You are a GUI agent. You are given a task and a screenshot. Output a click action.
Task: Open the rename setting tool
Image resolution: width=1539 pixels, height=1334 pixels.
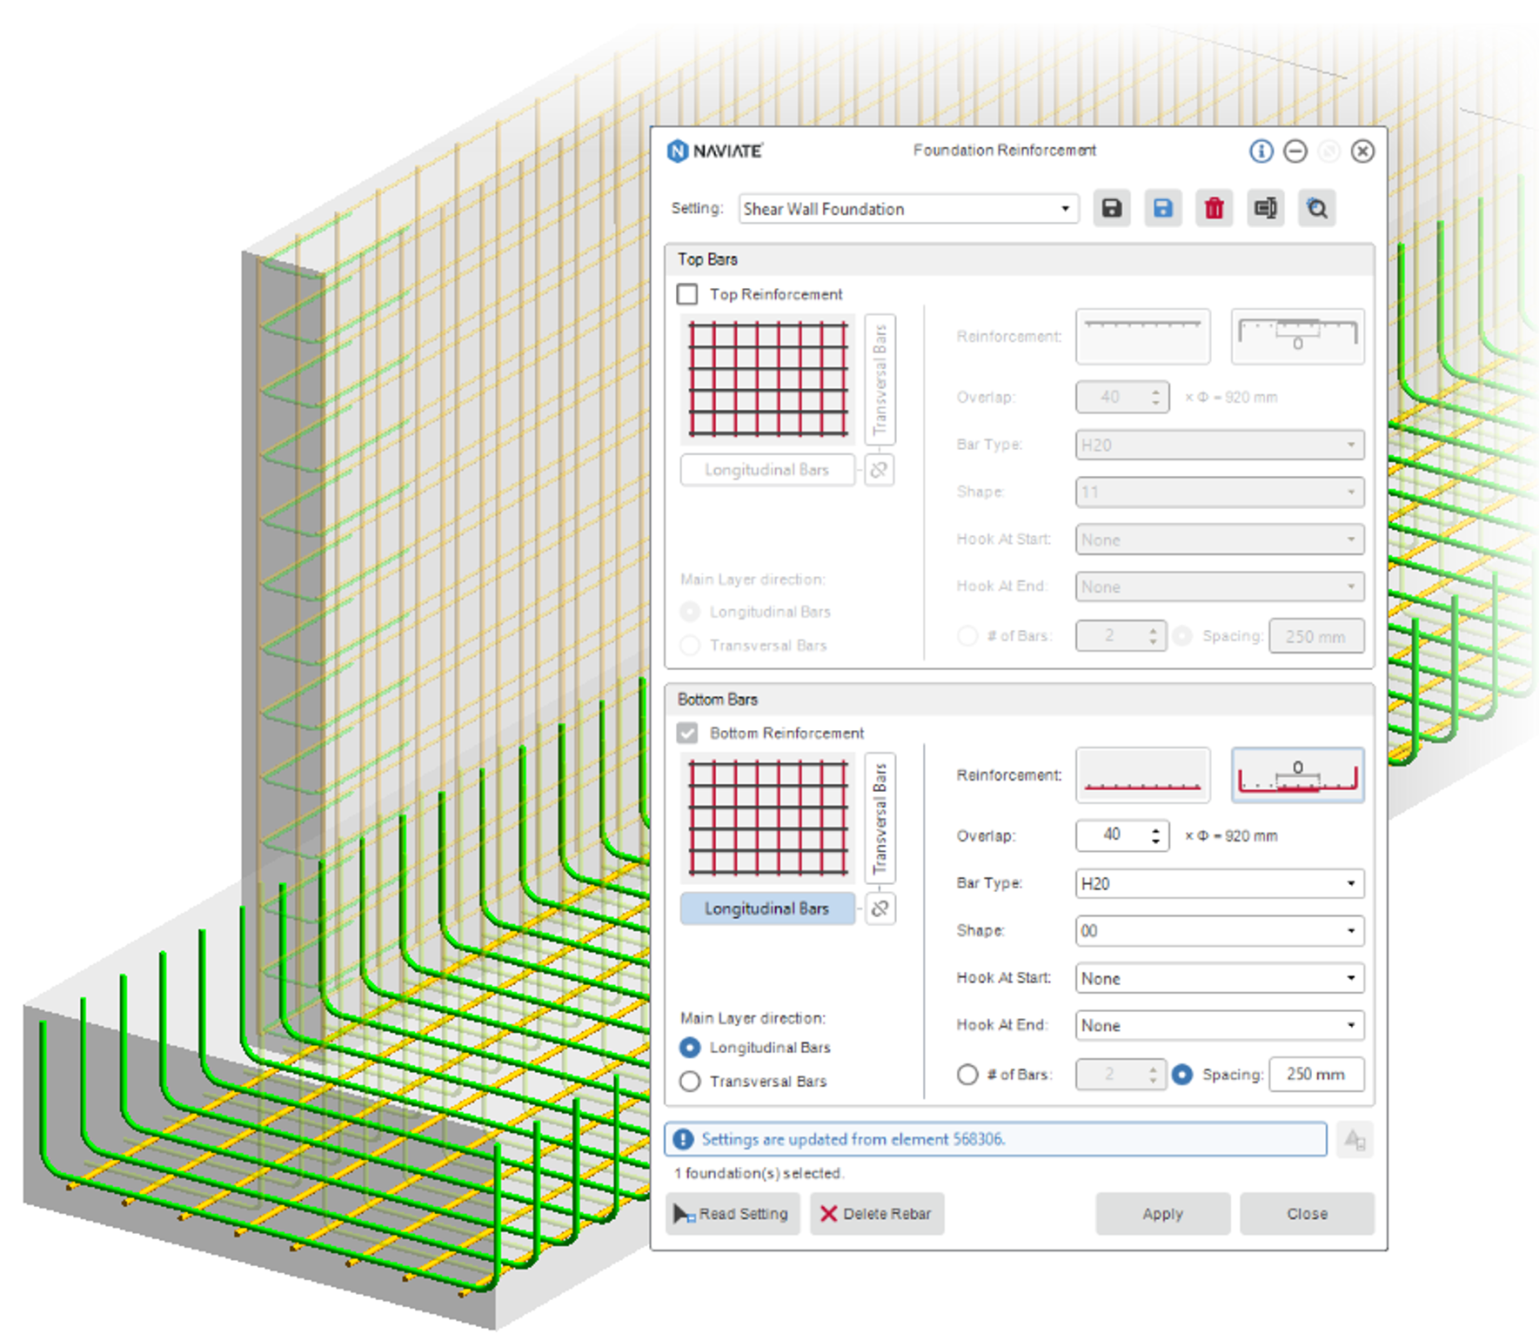(1266, 208)
